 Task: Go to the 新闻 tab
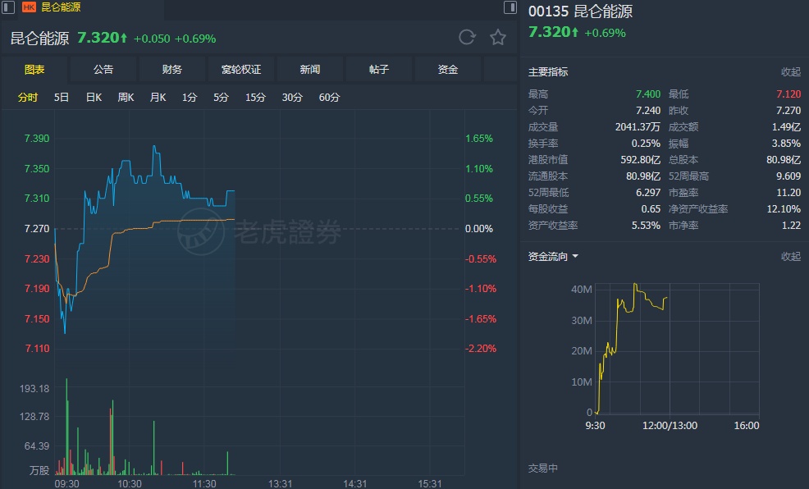click(x=310, y=70)
